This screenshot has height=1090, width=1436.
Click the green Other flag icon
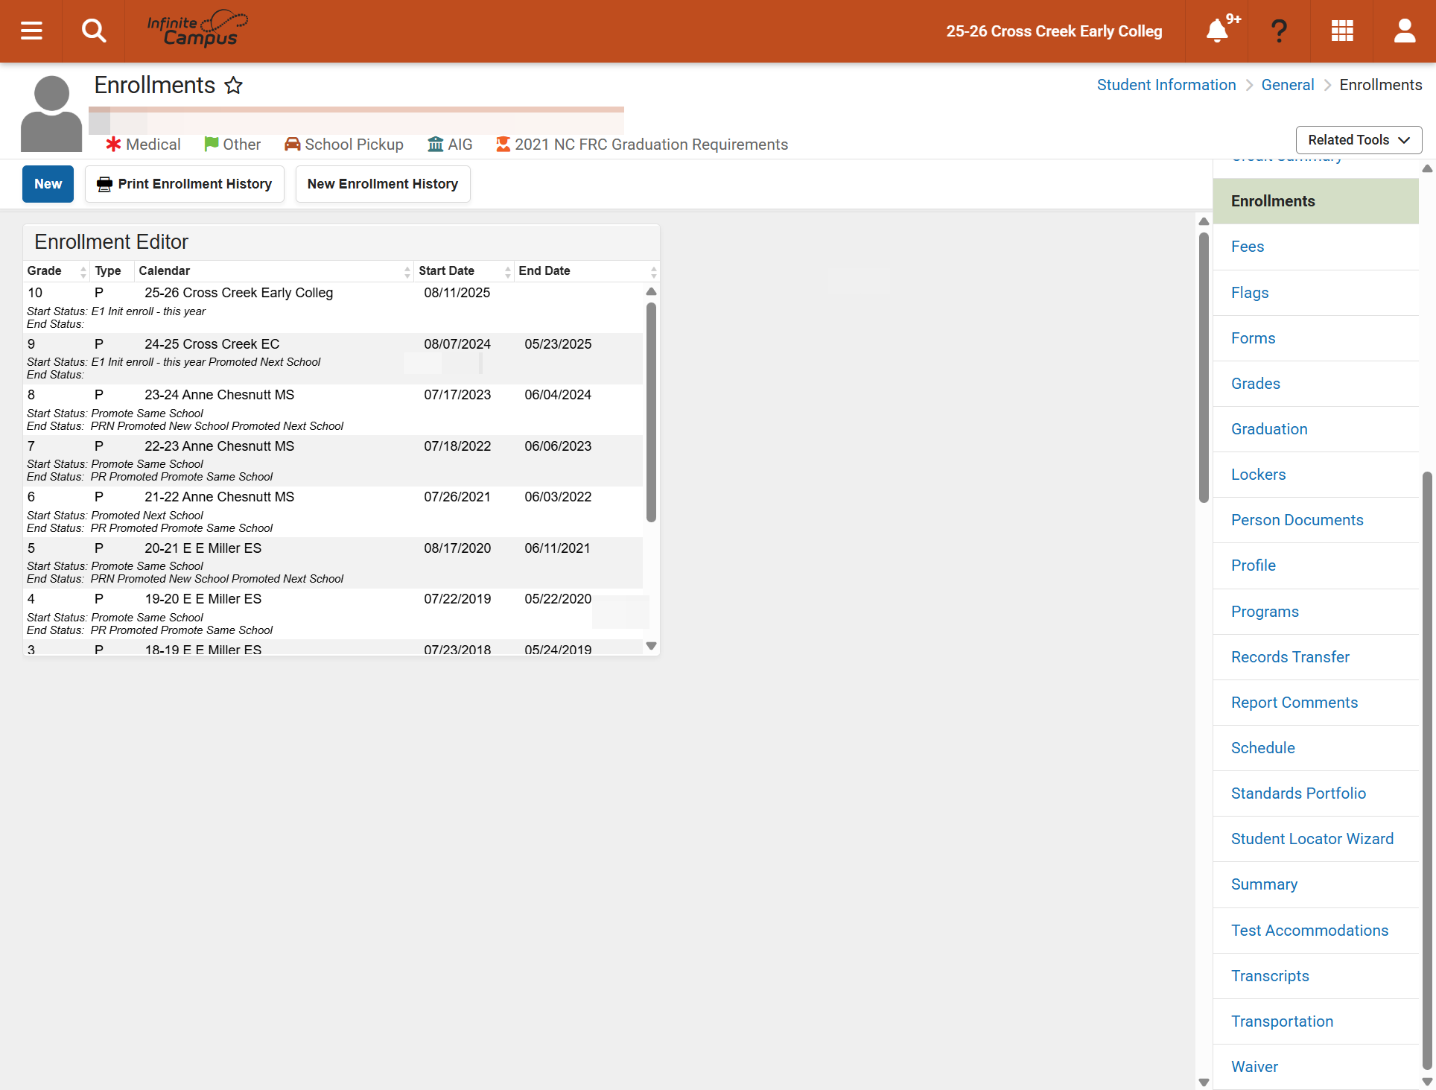click(212, 144)
